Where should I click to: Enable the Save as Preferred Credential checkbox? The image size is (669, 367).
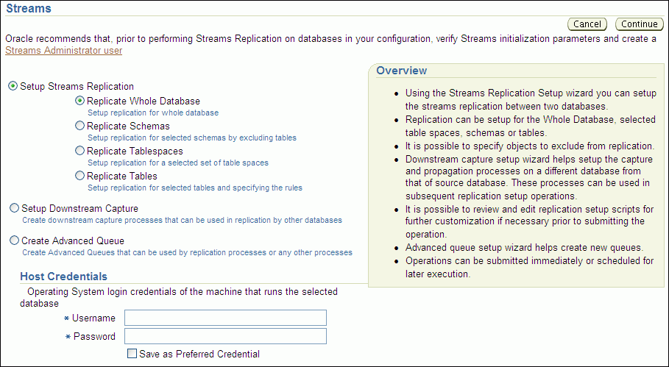pos(132,354)
